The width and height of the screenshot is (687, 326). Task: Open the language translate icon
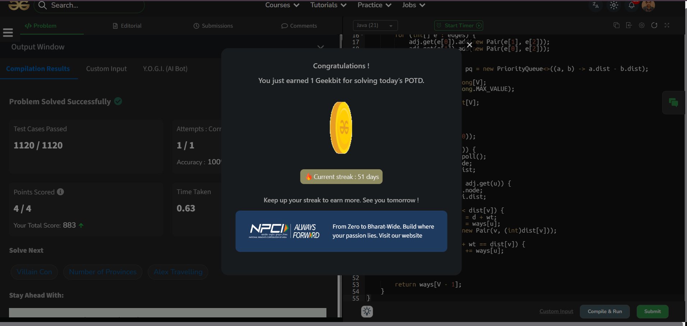(596, 5)
